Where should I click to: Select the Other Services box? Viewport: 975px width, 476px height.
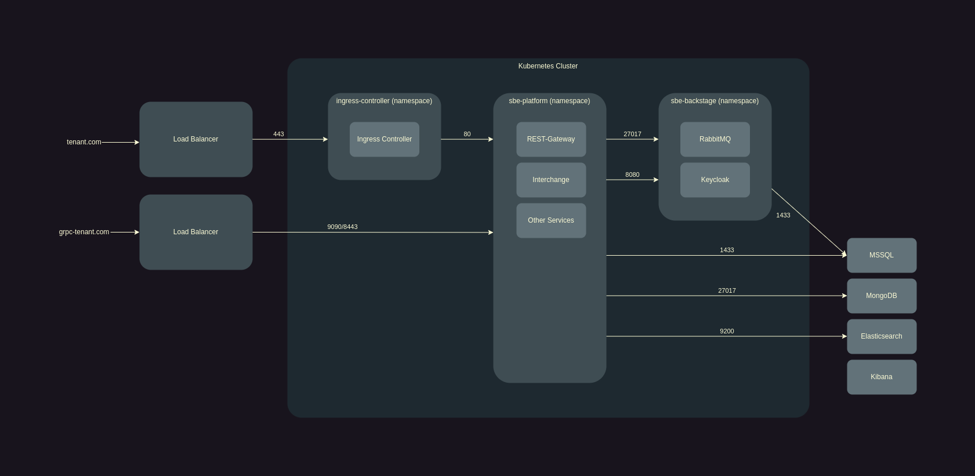click(550, 220)
